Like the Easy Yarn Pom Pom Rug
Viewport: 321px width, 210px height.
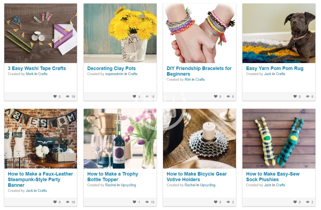click(x=295, y=96)
